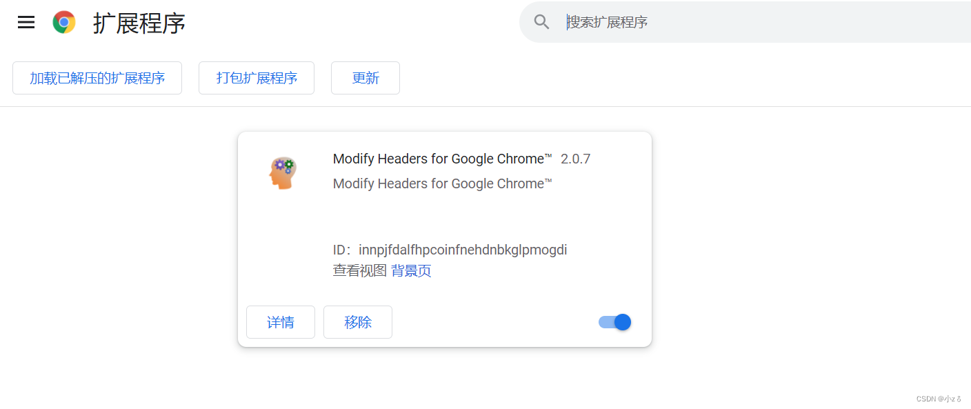Click the Chrome logo icon
This screenshot has height=409, width=971.
click(x=64, y=23)
